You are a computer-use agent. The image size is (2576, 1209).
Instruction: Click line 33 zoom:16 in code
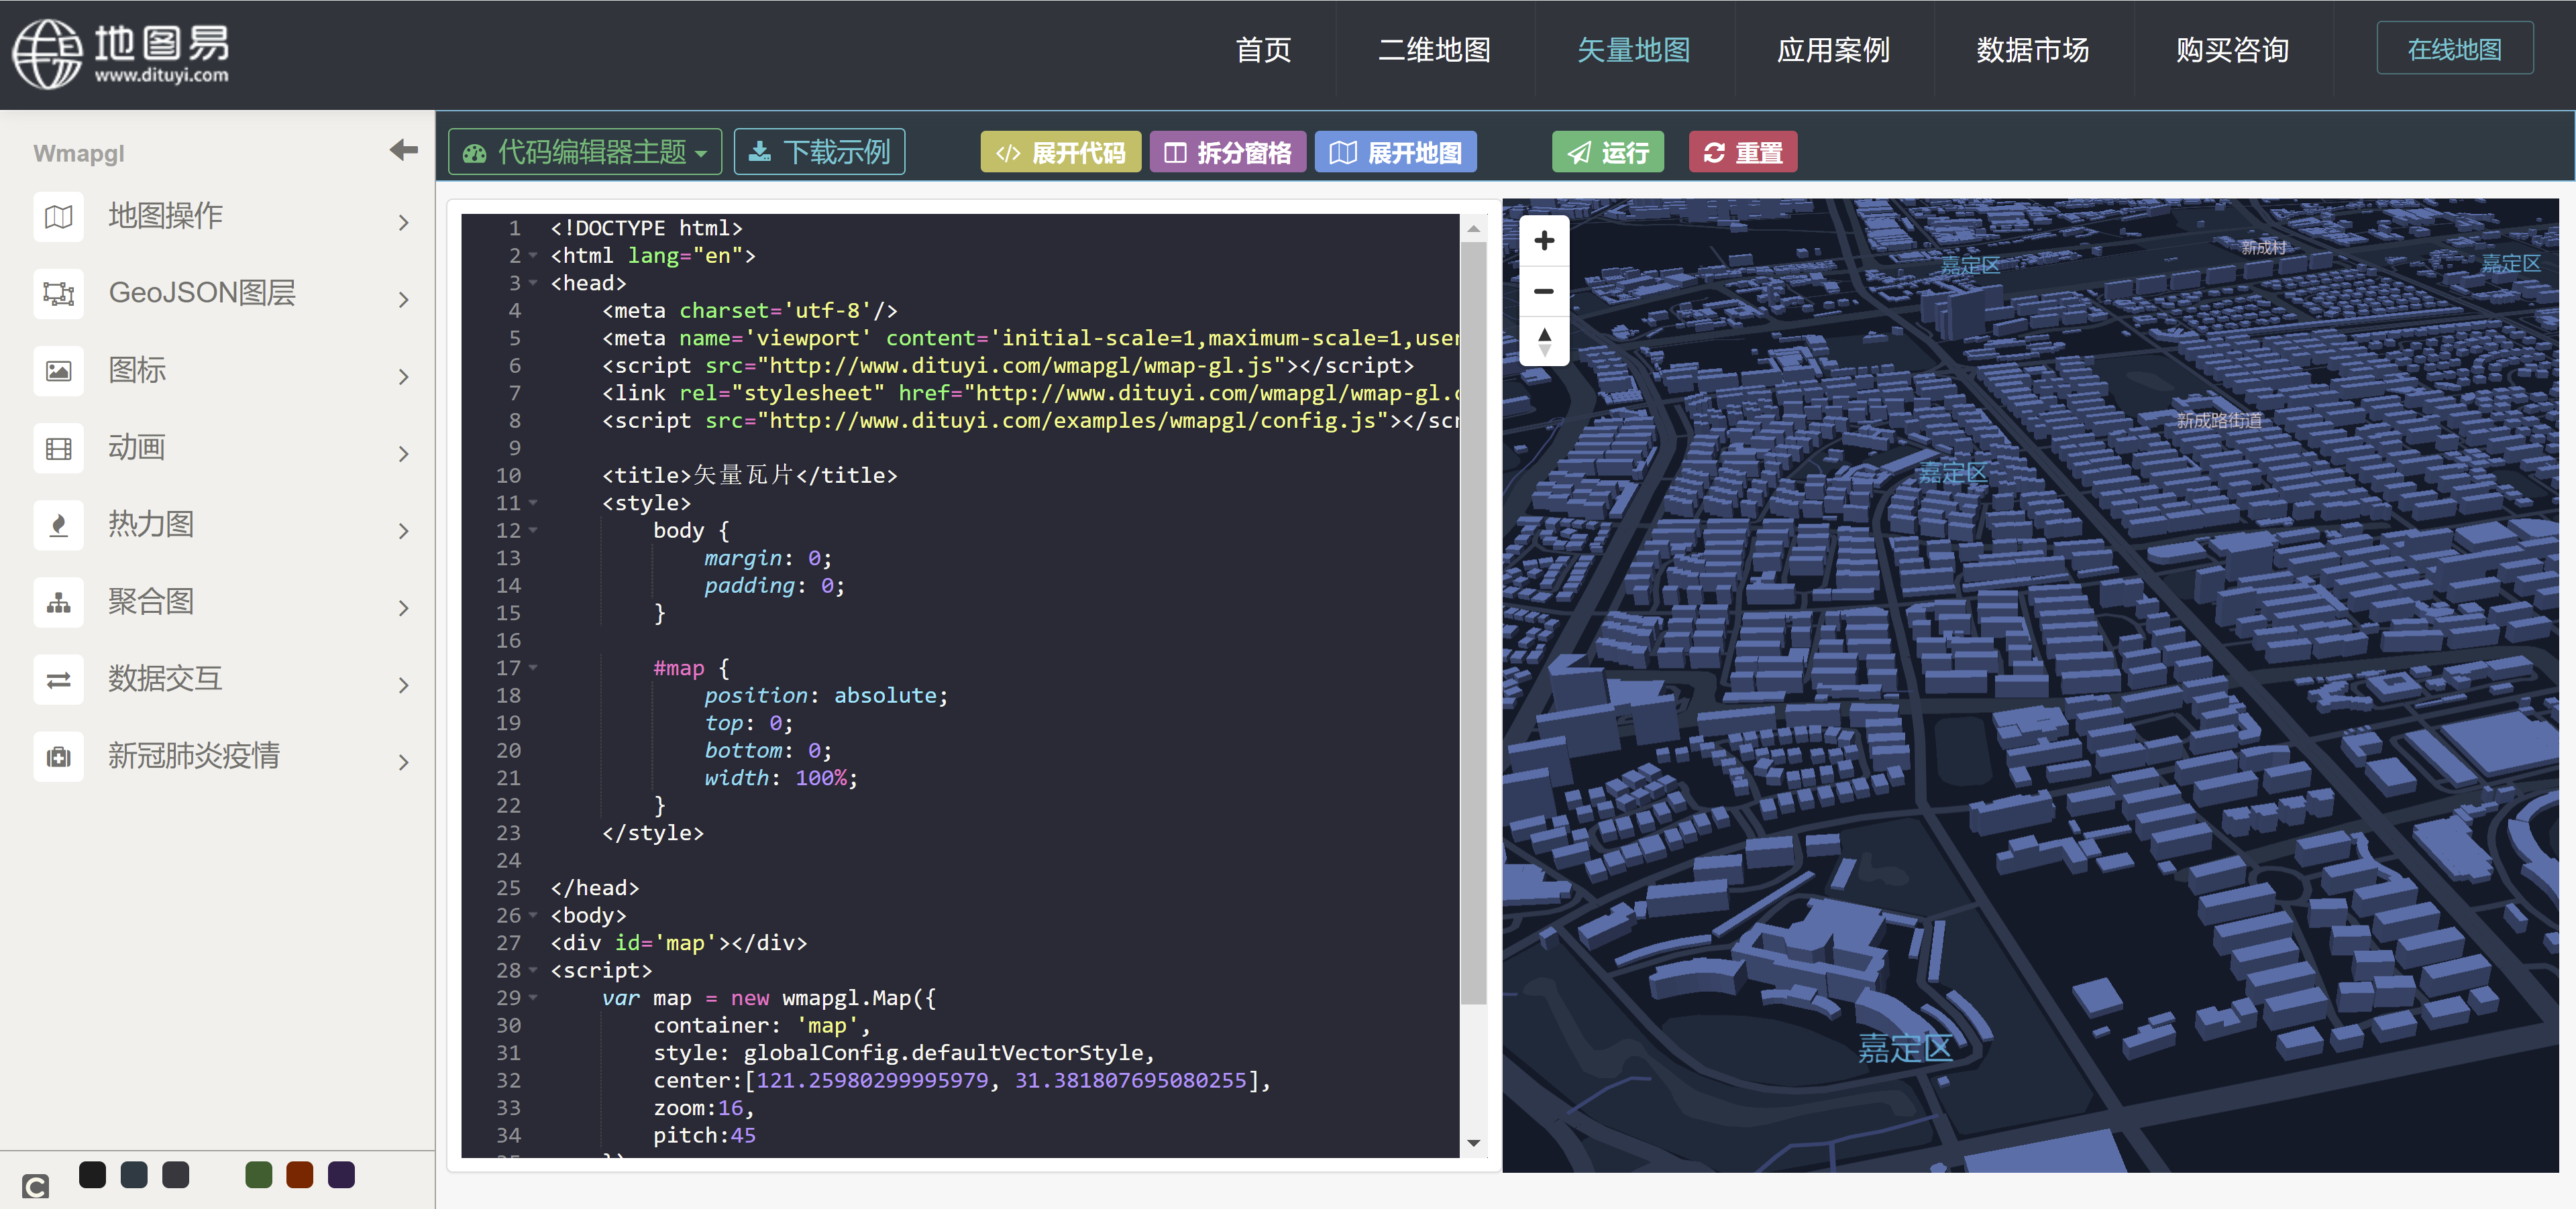point(704,1108)
